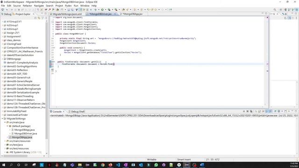The image size is (299, 168).
Task: Toggle Mark Occurrences in main toolbar
Action: coord(81,9)
